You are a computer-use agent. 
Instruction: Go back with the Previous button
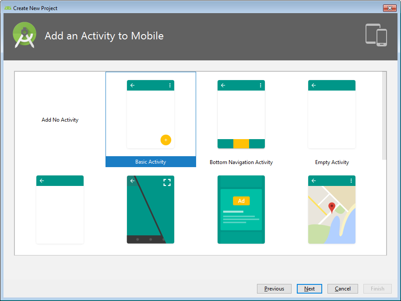click(x=274, y=289)
